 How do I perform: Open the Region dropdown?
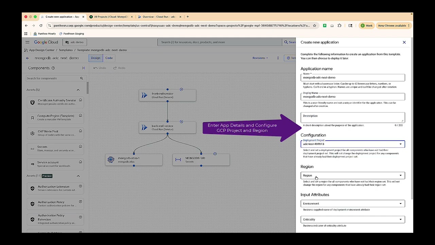(353, 176)
